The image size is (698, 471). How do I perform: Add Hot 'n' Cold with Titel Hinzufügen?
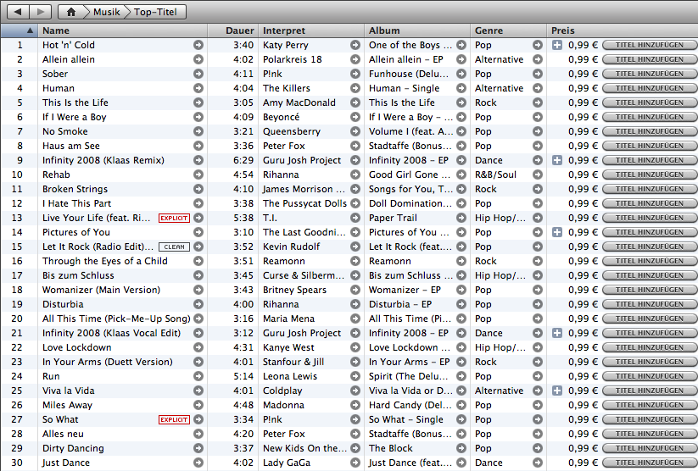[650, 45]
